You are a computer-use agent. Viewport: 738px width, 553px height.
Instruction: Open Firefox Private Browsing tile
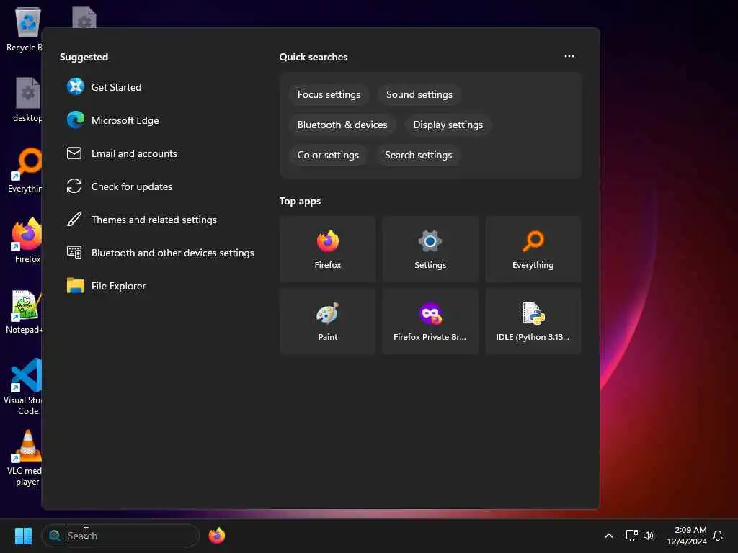(x=430, y=321)
